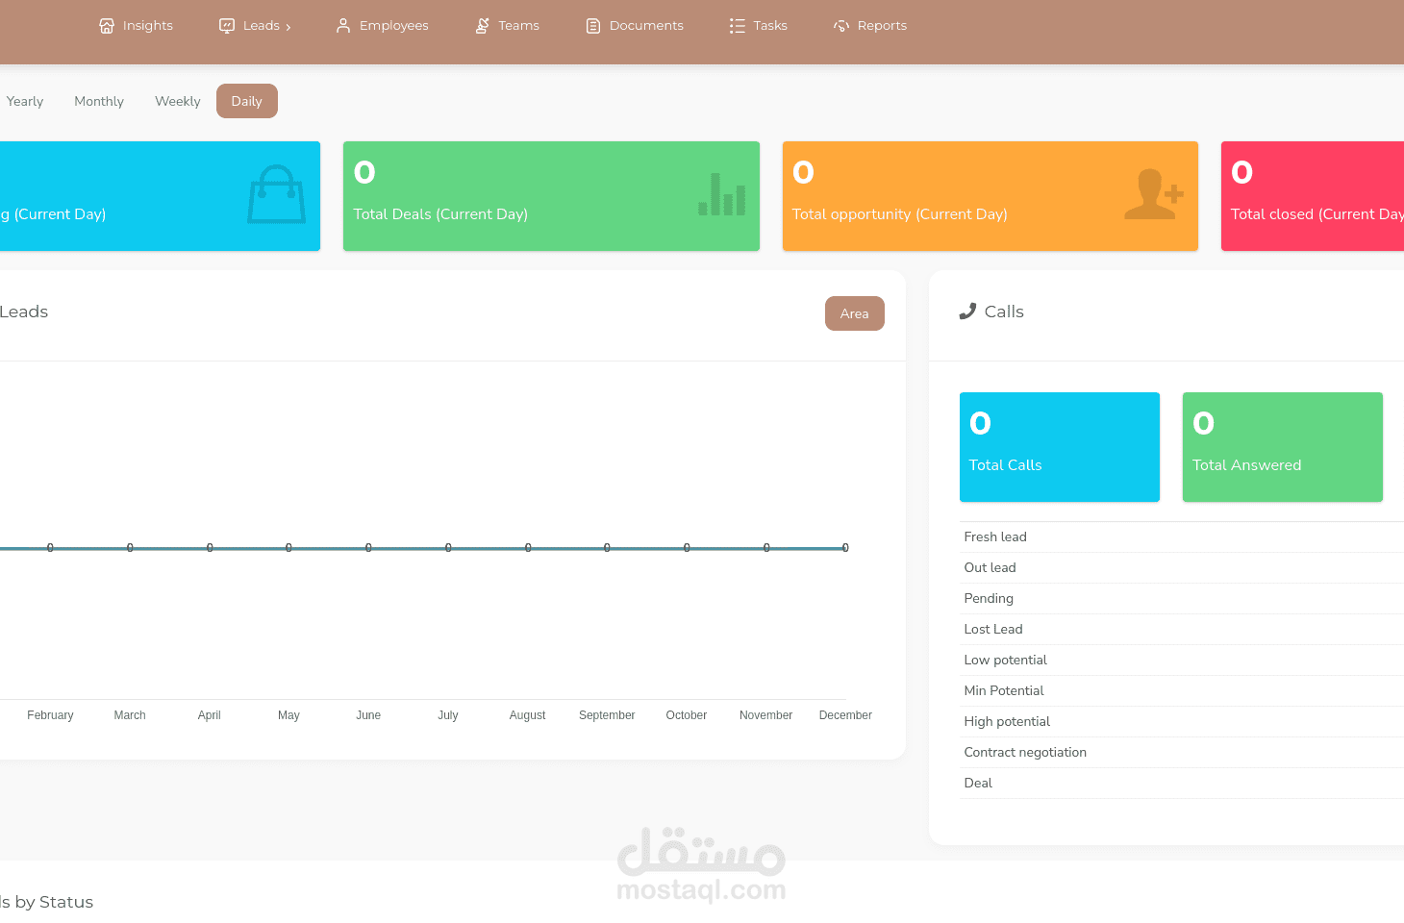Open the Total Deals (Current Day) card

(551, 196)
